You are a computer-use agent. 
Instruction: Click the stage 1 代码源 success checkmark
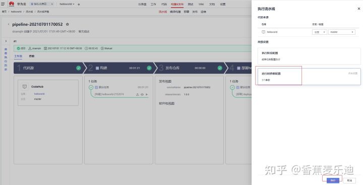pyautogui.click(x=79, y=68)
